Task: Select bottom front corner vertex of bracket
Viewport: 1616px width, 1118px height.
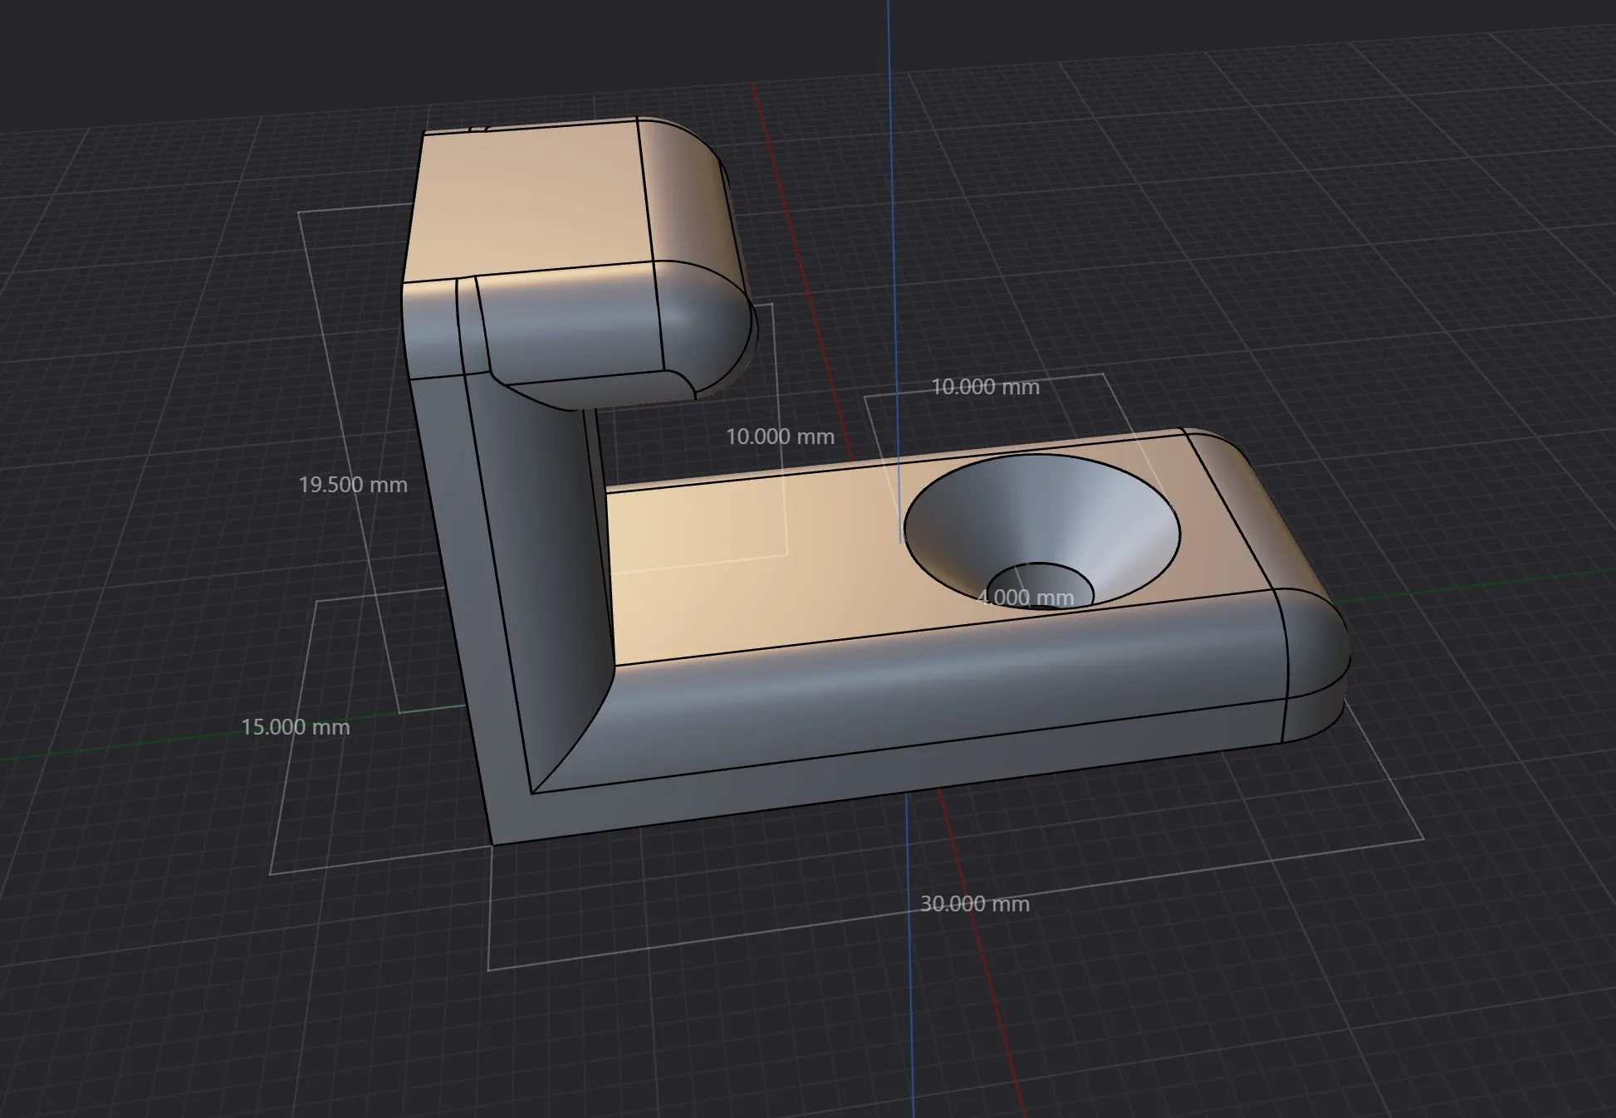Action: click(493, 845)
